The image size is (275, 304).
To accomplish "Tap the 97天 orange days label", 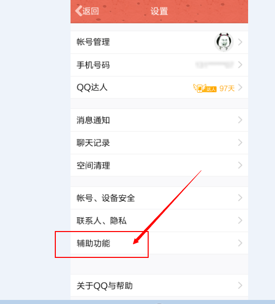I will (x=227, y=88).
